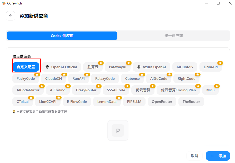Select CrazyRouter provider preset
The height and width of the screenshot is (163, 235).
pos(86,90)
